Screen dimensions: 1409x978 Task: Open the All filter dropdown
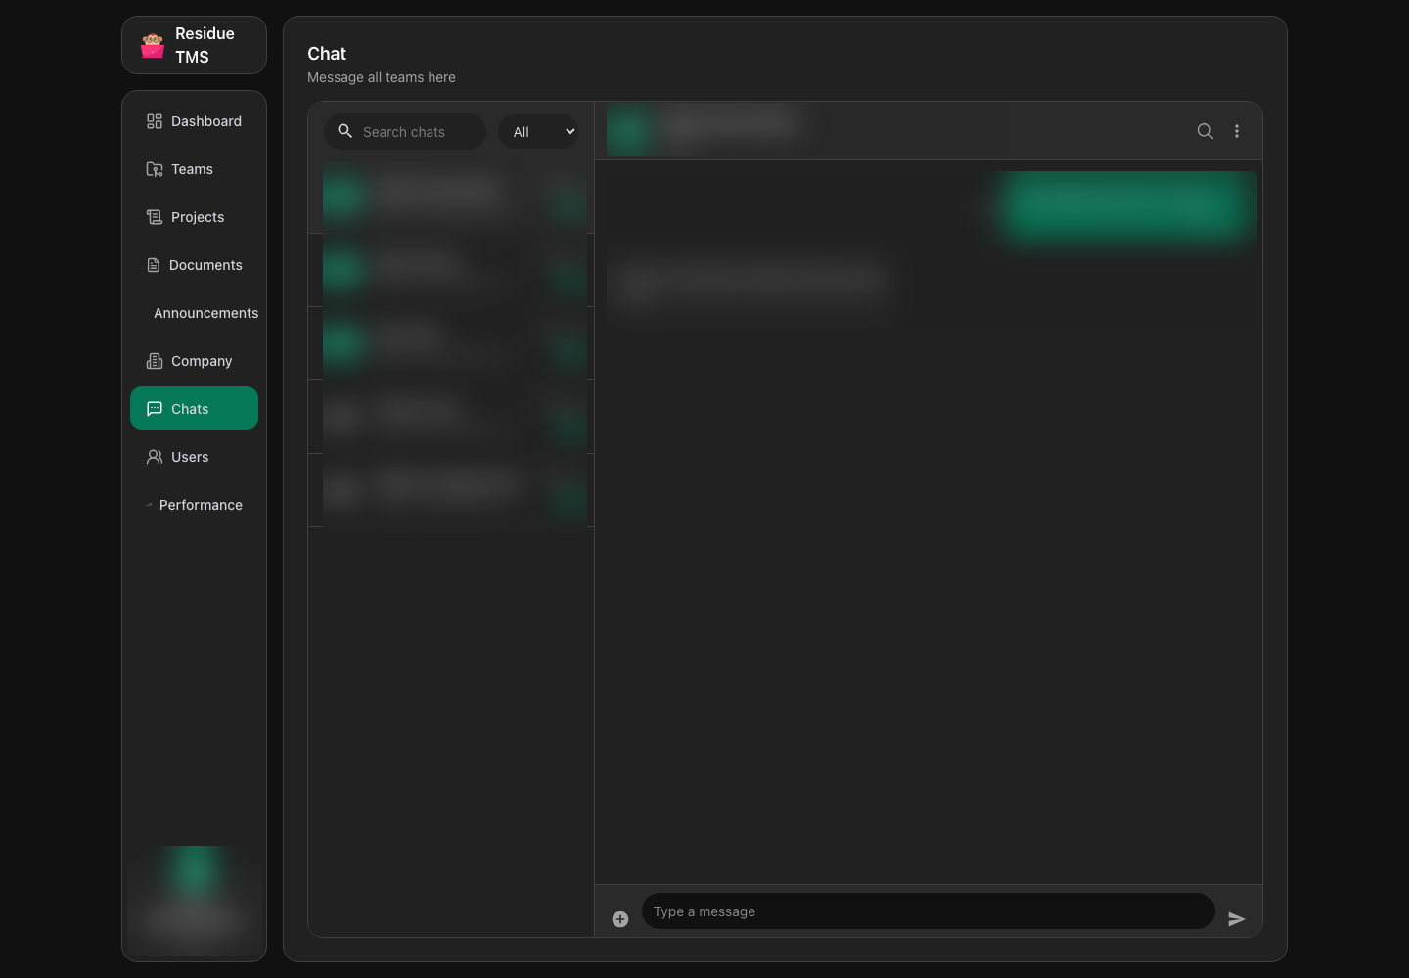tap(538, 132)
